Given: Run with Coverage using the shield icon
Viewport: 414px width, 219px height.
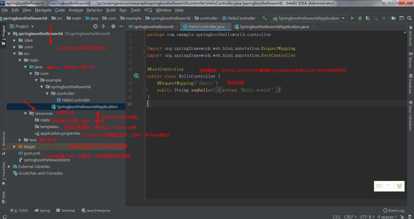Looking at the screenshot, I should (x=368, y=18).
